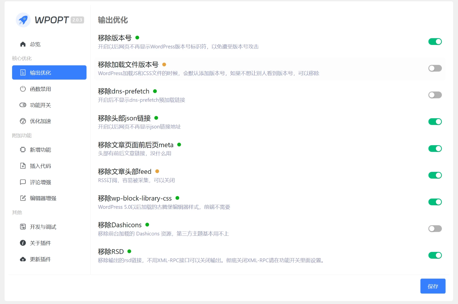Viewport: 458px width, 304px height.
Task: Turn on the 移除dns-prefetch switch
Action: pyautogui.click(x=435, y=95)
